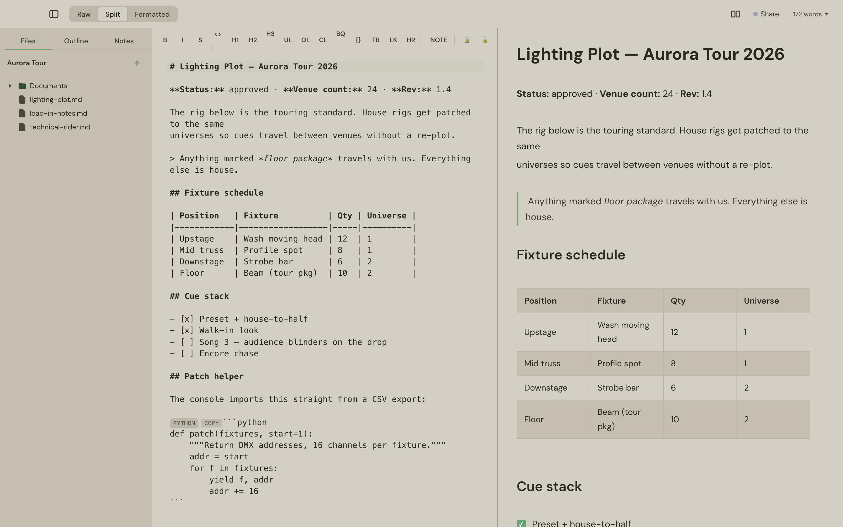This screenshot has height=527, width=843.
Task: Insert table with TB
Action: 376,40
